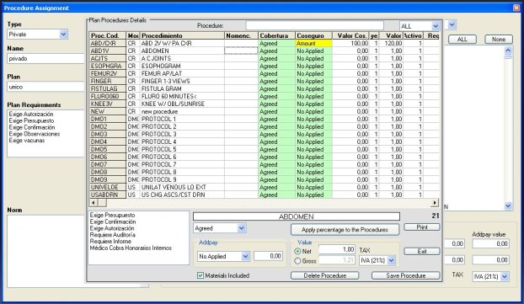
Task: Sort by Proc. Cod. column header
Action: 108,35
